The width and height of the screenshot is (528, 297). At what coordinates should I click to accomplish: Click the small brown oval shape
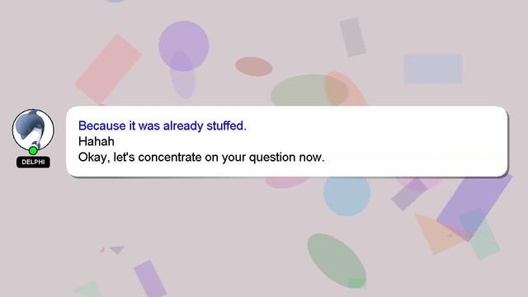(254, 66)
